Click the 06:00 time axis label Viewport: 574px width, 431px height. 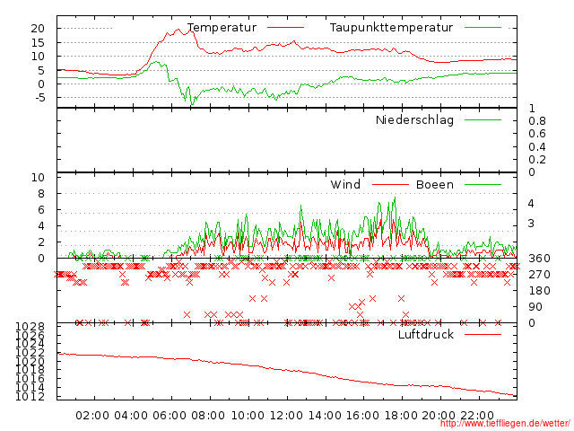tap(170, 416)
